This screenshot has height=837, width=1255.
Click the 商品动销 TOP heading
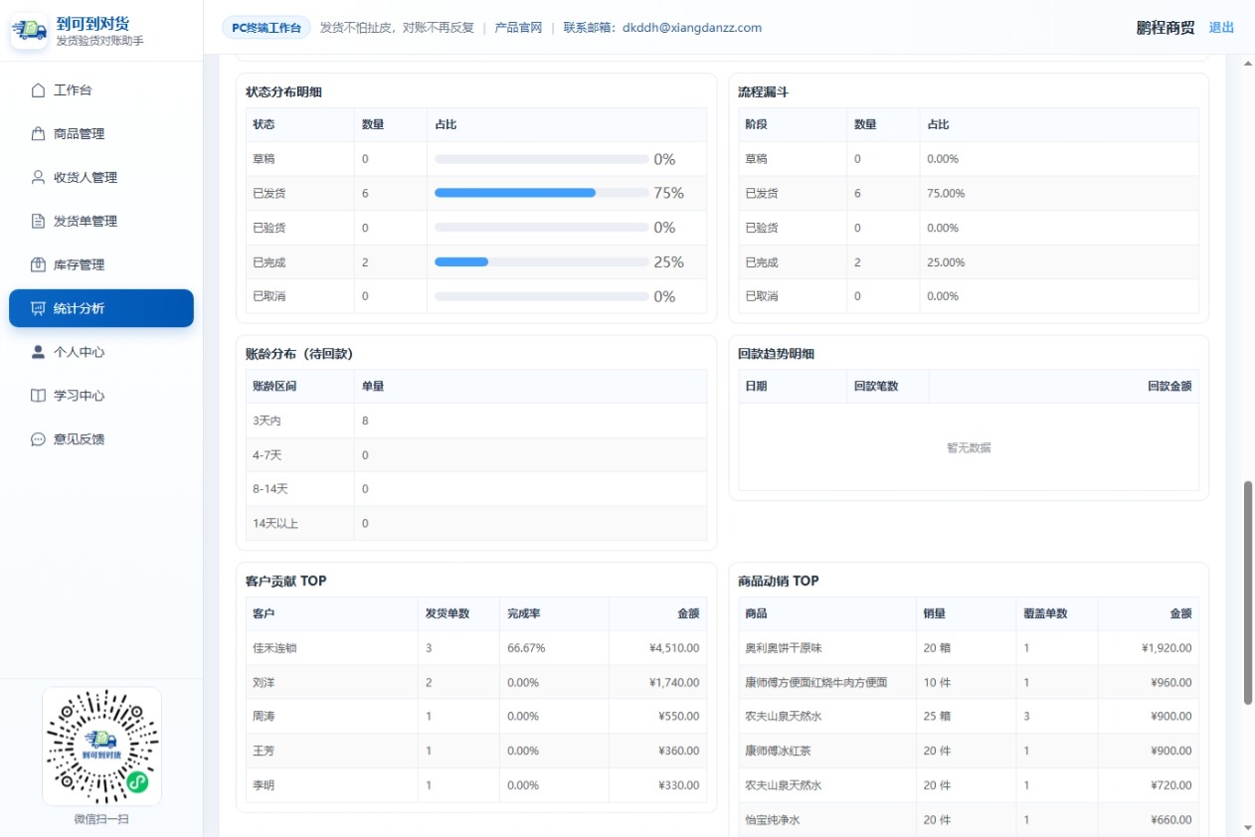(779, 582)
